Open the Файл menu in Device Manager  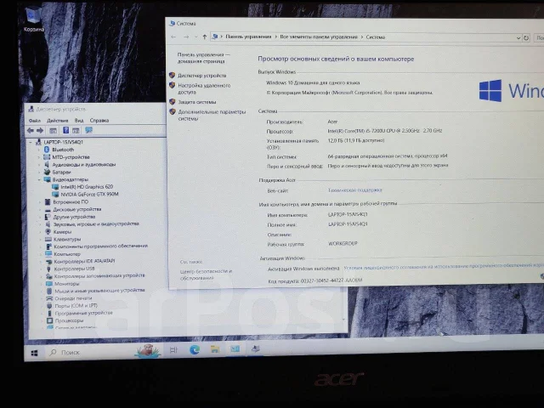(x=34, y=121)
